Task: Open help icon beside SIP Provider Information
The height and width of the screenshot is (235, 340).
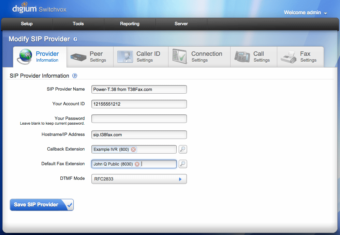Action: 75,76
